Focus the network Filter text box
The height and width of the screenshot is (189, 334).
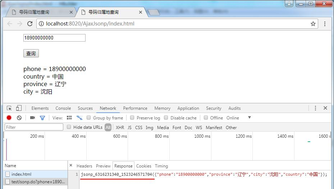point(34,127)
